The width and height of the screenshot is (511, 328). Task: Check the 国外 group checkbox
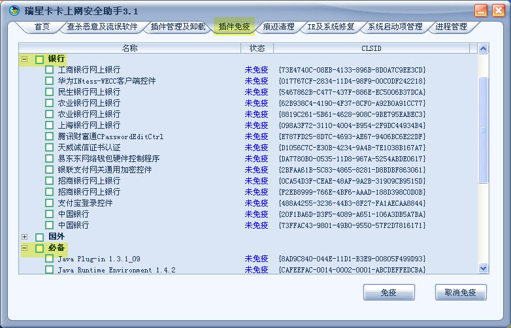39,237
